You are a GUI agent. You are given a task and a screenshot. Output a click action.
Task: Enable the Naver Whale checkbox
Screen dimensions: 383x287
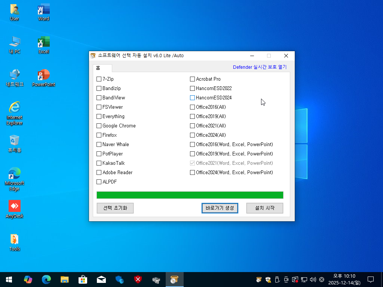click(99, 145)
